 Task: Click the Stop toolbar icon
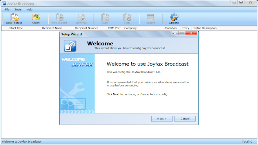point(127,19)
